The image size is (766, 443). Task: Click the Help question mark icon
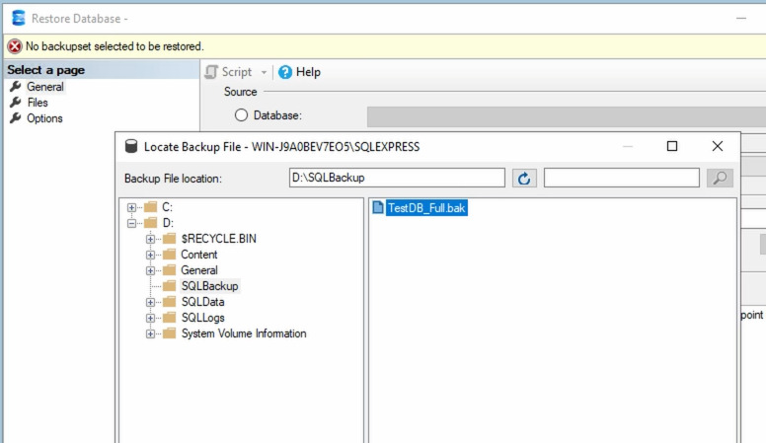click(285, 72)
